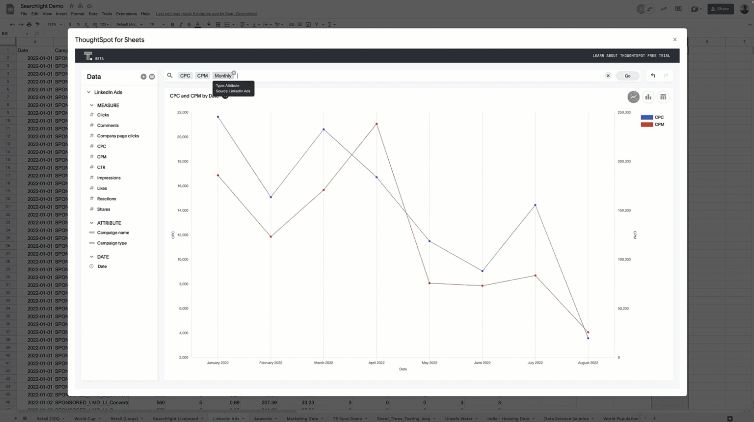Open the Sheets comment history icon
Screen dimensions: 754x422
click(x=678, y=9)
